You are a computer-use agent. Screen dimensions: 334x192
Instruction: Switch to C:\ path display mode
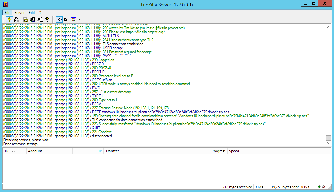(x=66, y=19)
